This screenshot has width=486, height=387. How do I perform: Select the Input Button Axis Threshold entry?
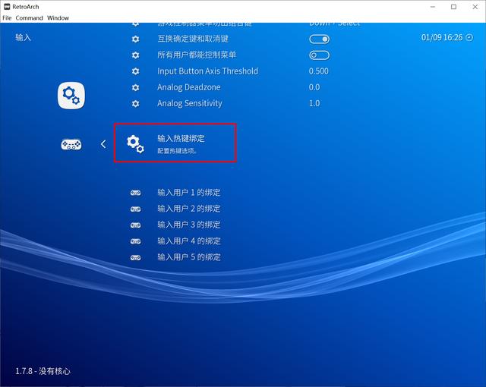(207, 71)
